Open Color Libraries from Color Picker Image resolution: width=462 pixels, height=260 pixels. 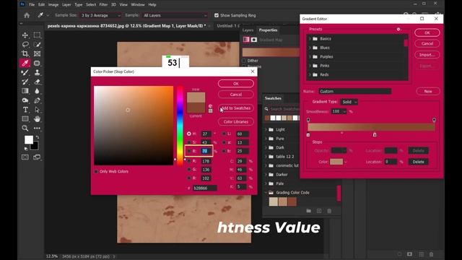(236, 122)
